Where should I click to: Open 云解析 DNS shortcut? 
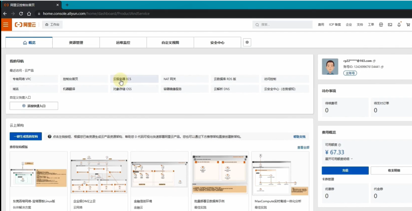[235, 89]
